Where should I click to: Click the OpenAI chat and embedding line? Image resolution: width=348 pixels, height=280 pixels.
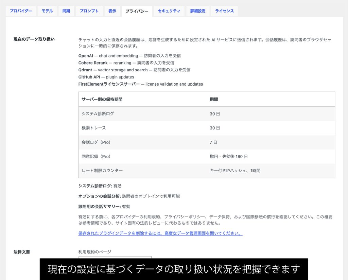[129, 56]
